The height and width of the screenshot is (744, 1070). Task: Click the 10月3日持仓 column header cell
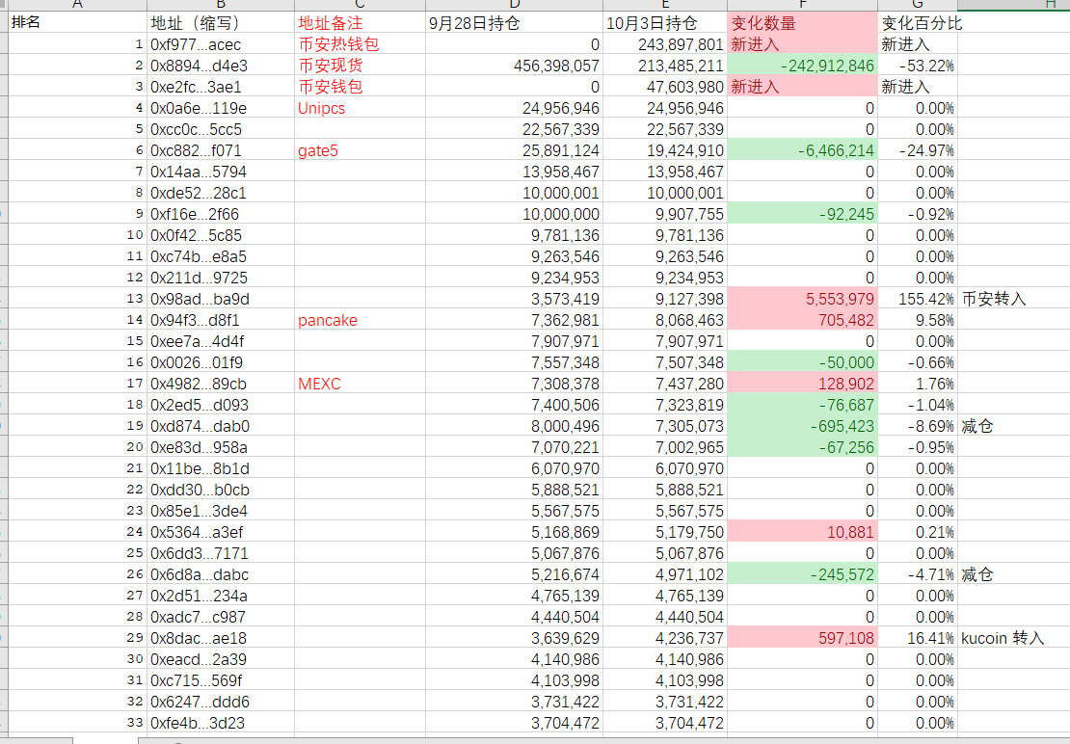pyautogui.click(x=665, y=22)
